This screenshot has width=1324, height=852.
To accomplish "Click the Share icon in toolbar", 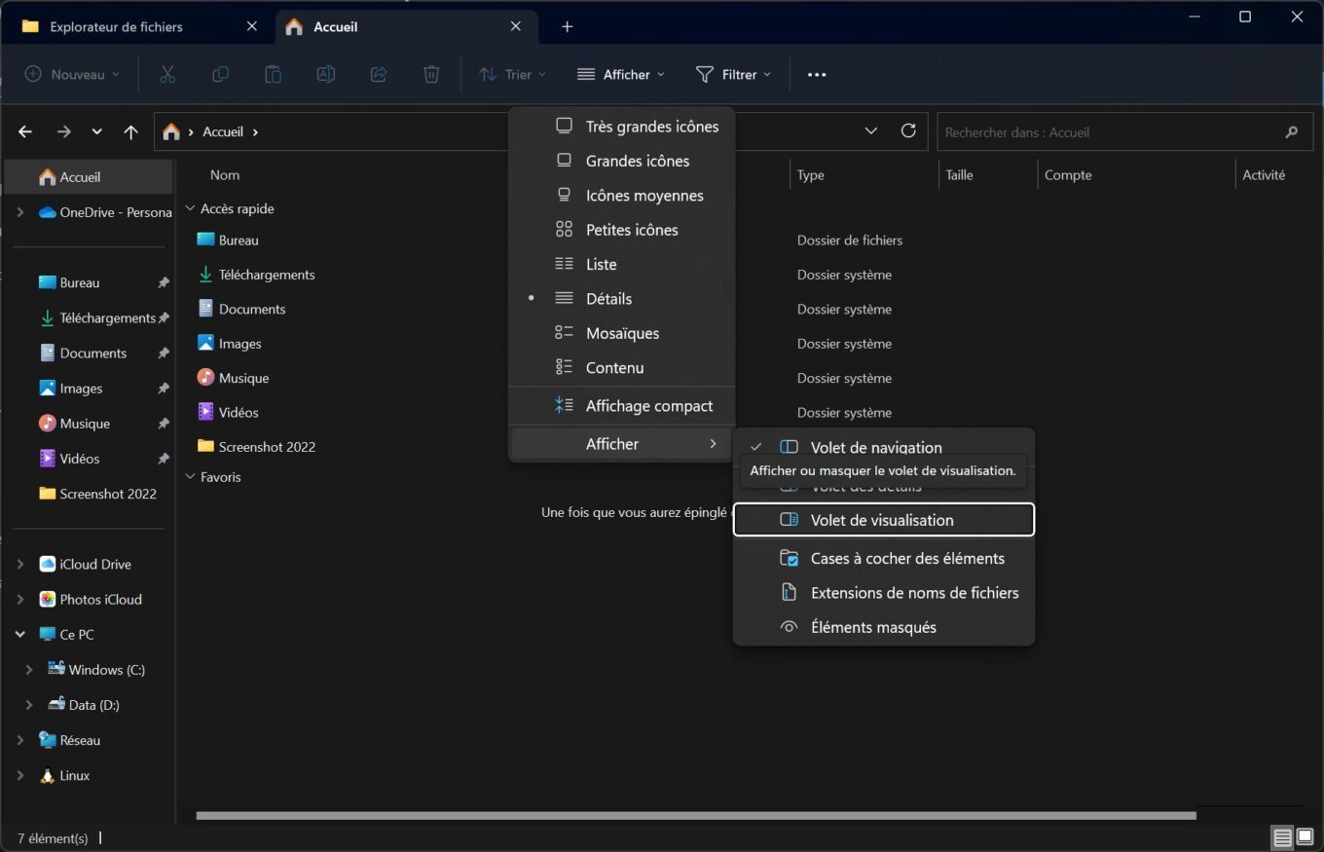I will pos(379,74).
